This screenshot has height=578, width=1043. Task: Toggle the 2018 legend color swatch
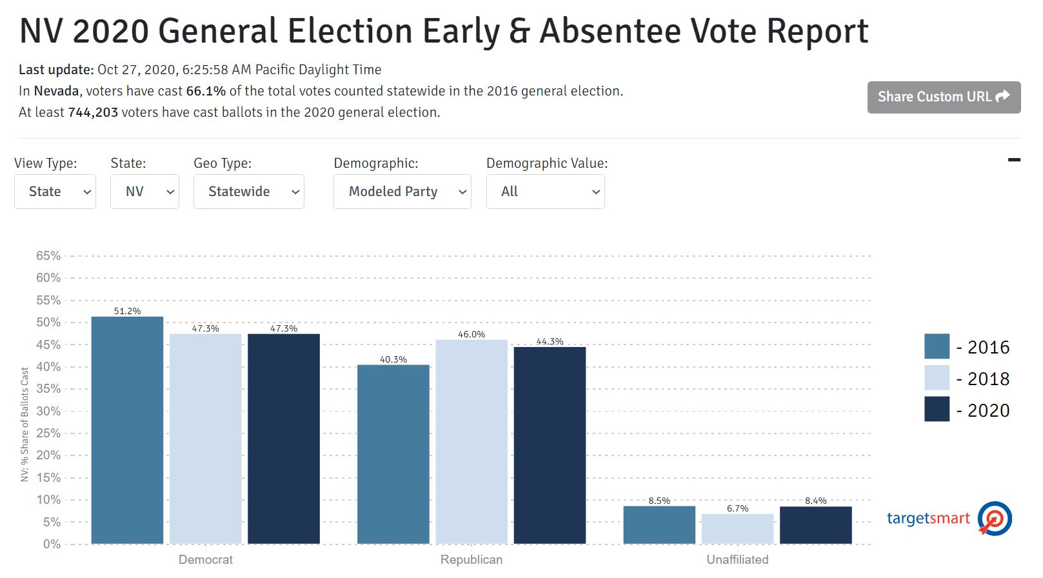(x=937, y=378)
